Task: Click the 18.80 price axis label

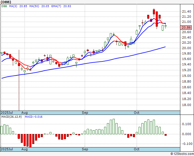Action: point(187,81)
